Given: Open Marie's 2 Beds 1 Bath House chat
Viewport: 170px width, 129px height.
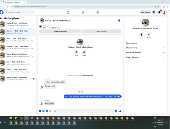Looking at the screenshot, I should [18, 55].
